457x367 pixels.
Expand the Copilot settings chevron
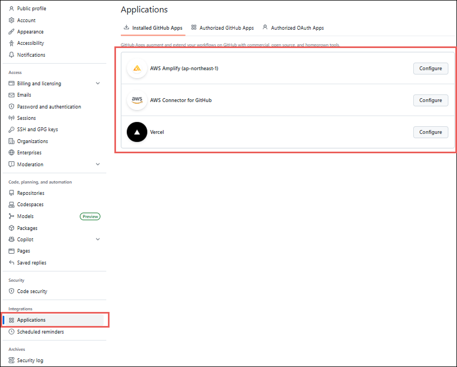(x=98, y=240)
